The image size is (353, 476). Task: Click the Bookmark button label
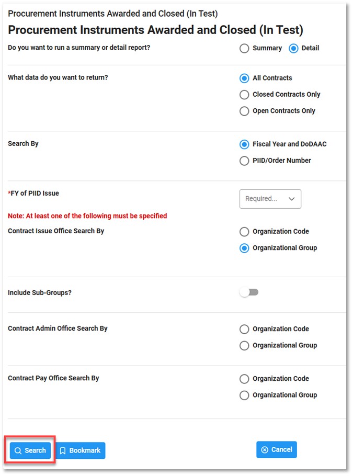coord(85,450)
